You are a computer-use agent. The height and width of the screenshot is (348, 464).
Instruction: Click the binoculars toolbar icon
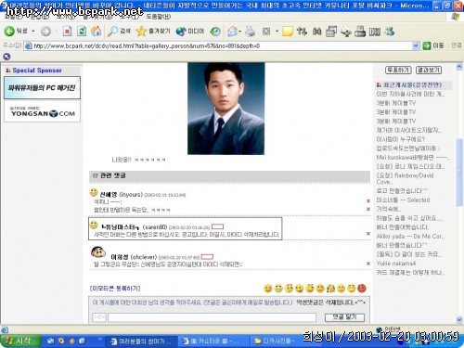(x=316, y=32)
